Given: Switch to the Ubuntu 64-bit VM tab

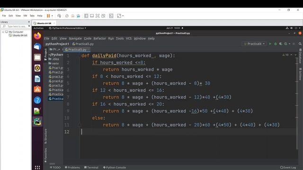Looking at the screenshot, I should (x=44, y=23).
